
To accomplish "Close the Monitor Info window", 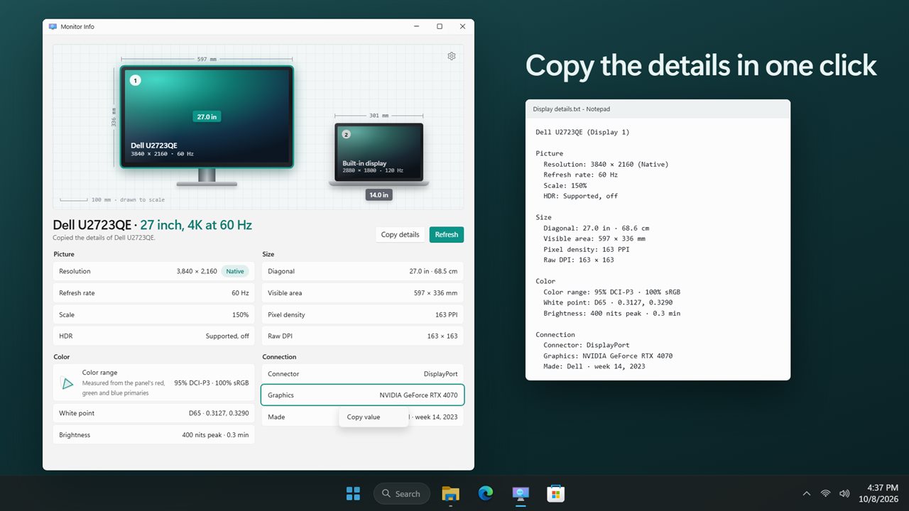I will click(462, 26).
